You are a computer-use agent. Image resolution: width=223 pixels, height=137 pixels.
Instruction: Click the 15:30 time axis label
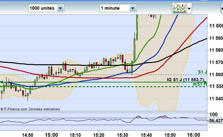point(122,135)
